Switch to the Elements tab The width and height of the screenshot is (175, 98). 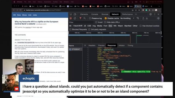(x=84, y=14)
